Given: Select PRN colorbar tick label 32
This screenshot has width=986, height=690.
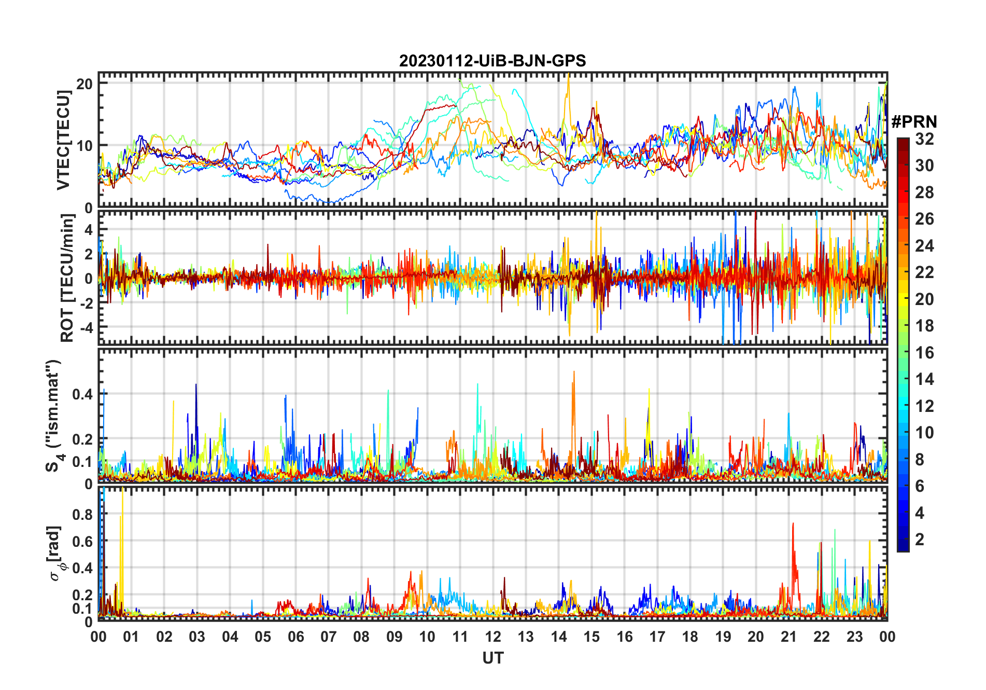Looking at the screenshot, I should click(x=924, y=139).
